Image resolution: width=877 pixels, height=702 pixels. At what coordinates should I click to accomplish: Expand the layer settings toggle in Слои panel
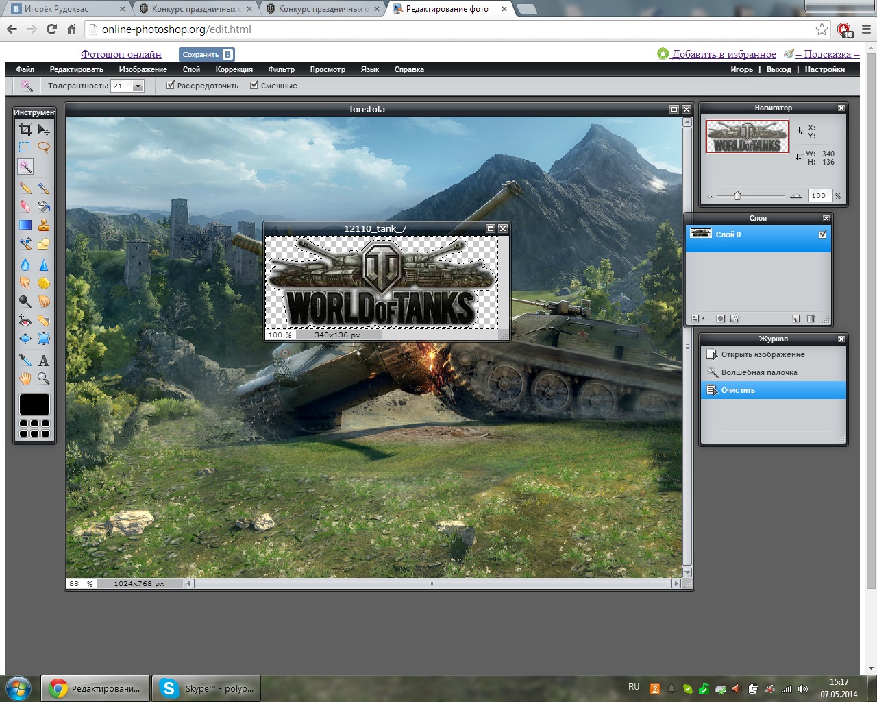pos(697,319)
